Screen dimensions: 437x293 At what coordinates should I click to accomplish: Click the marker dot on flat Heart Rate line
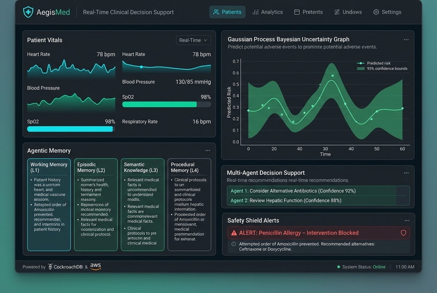(x=142, y=67)
